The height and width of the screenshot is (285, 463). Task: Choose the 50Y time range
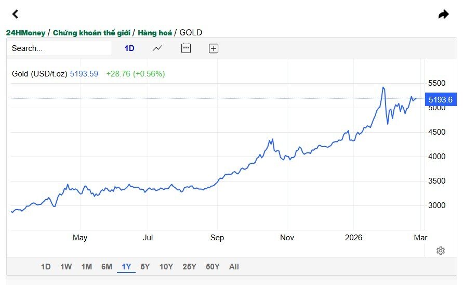[x=213, y=267]
